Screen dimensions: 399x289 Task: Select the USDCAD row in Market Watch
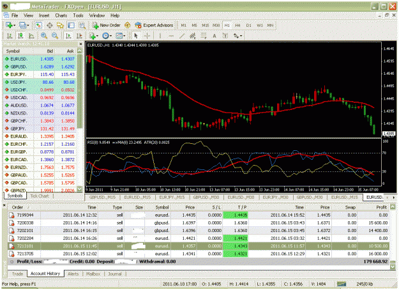pos(40,98)
